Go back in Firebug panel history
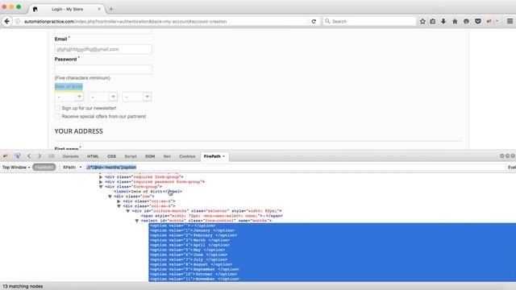The width and height of the screenshot is (516, 290). [29, 156]
